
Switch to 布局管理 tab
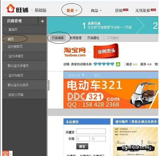point(76,38)
